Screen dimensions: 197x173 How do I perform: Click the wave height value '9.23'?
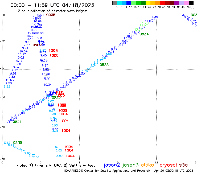coord(45,65)
